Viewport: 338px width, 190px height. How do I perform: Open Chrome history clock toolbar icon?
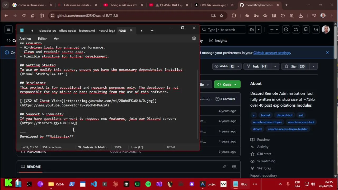(283, 16)
